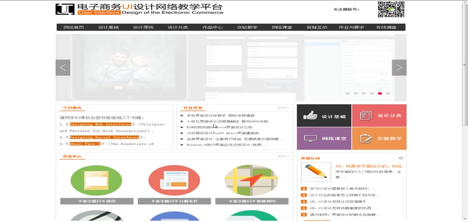Open the map navigation arrow artwork
468x222 pixels.
[251, 180]
